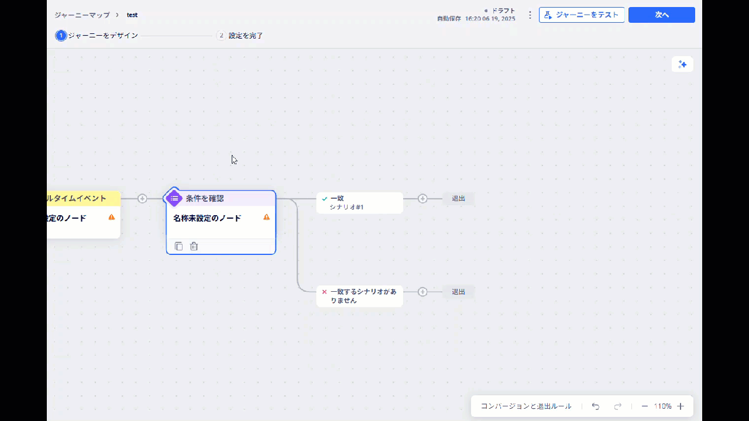Click the purple condition-check node icon
This screenshot has width=749, height=421.
pyautogui.click(x=174, y=198)
